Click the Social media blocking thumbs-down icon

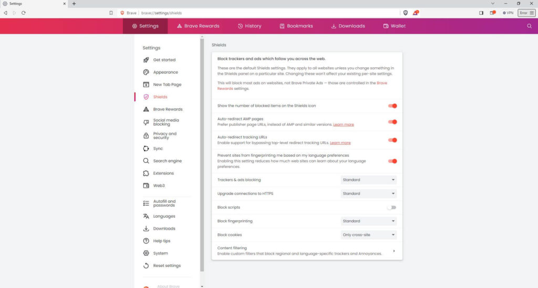click(146, 122)
